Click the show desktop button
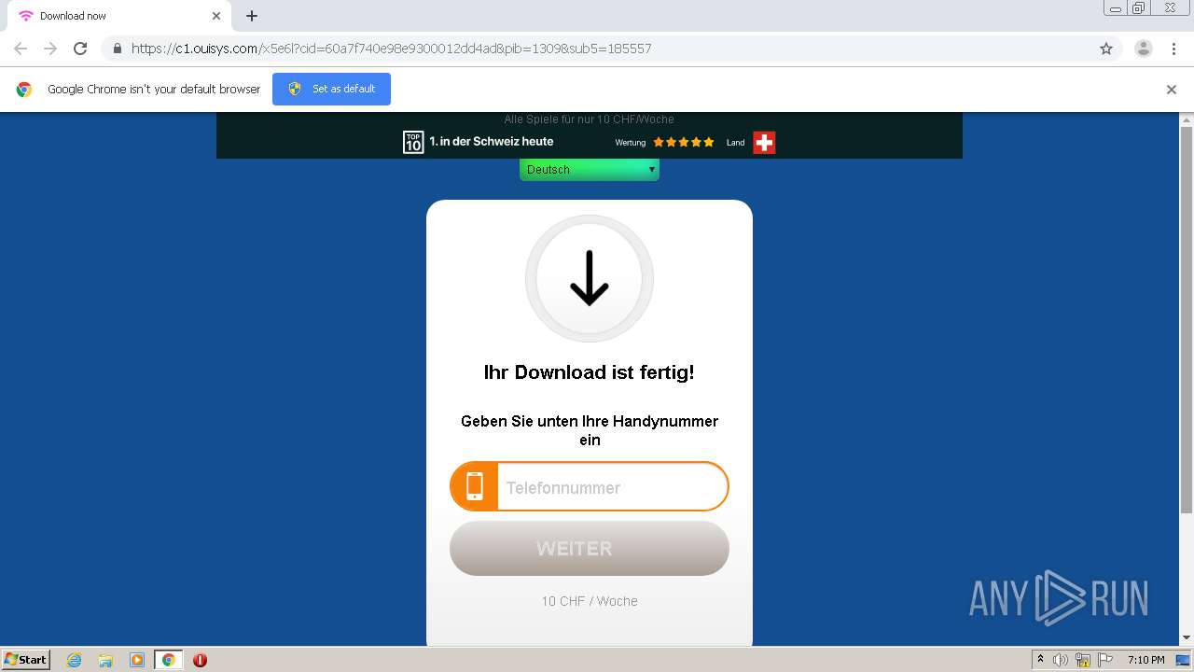This screenshot has height=672, width=1194. pyautogui.click(x=1183, y=660)
